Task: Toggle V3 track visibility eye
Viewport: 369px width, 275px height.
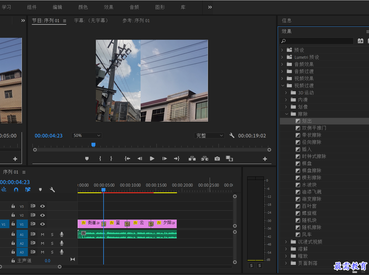Action: click(42, 206)
